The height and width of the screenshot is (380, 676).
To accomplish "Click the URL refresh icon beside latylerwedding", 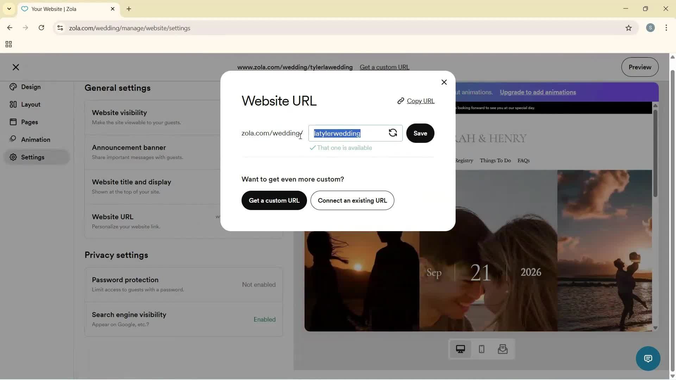I will tap(393, 133).
